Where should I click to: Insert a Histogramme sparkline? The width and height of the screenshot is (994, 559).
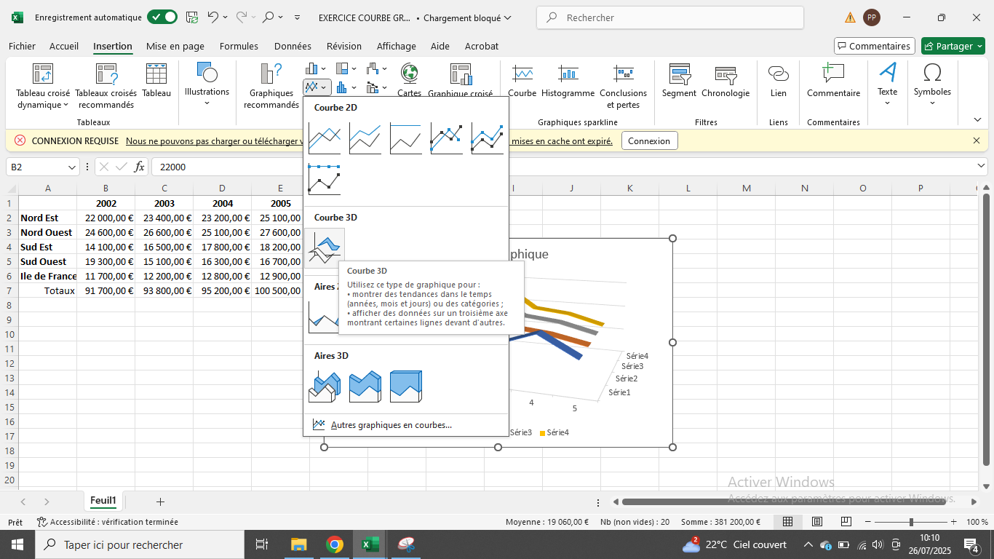[x=568, y=81]
